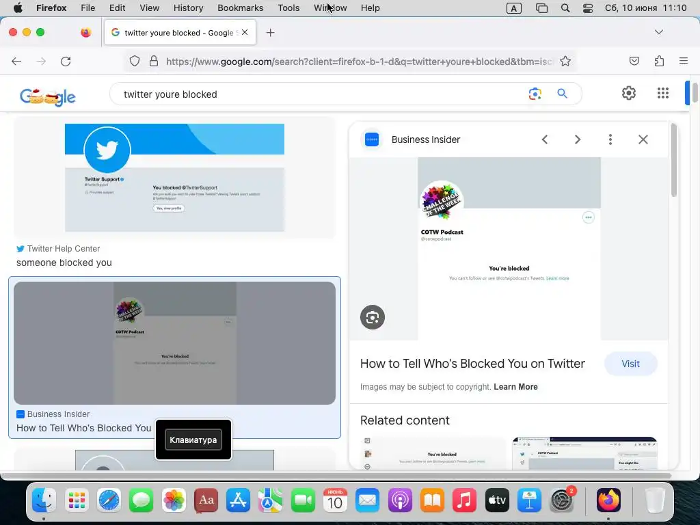
Task: Click the Клавиатура overlay button
Action: pyautogui.click(x=193, y=440)
